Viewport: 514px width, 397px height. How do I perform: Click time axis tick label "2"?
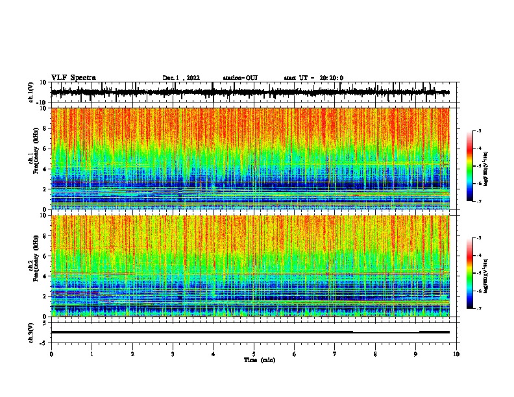click(x=132, y=354)
